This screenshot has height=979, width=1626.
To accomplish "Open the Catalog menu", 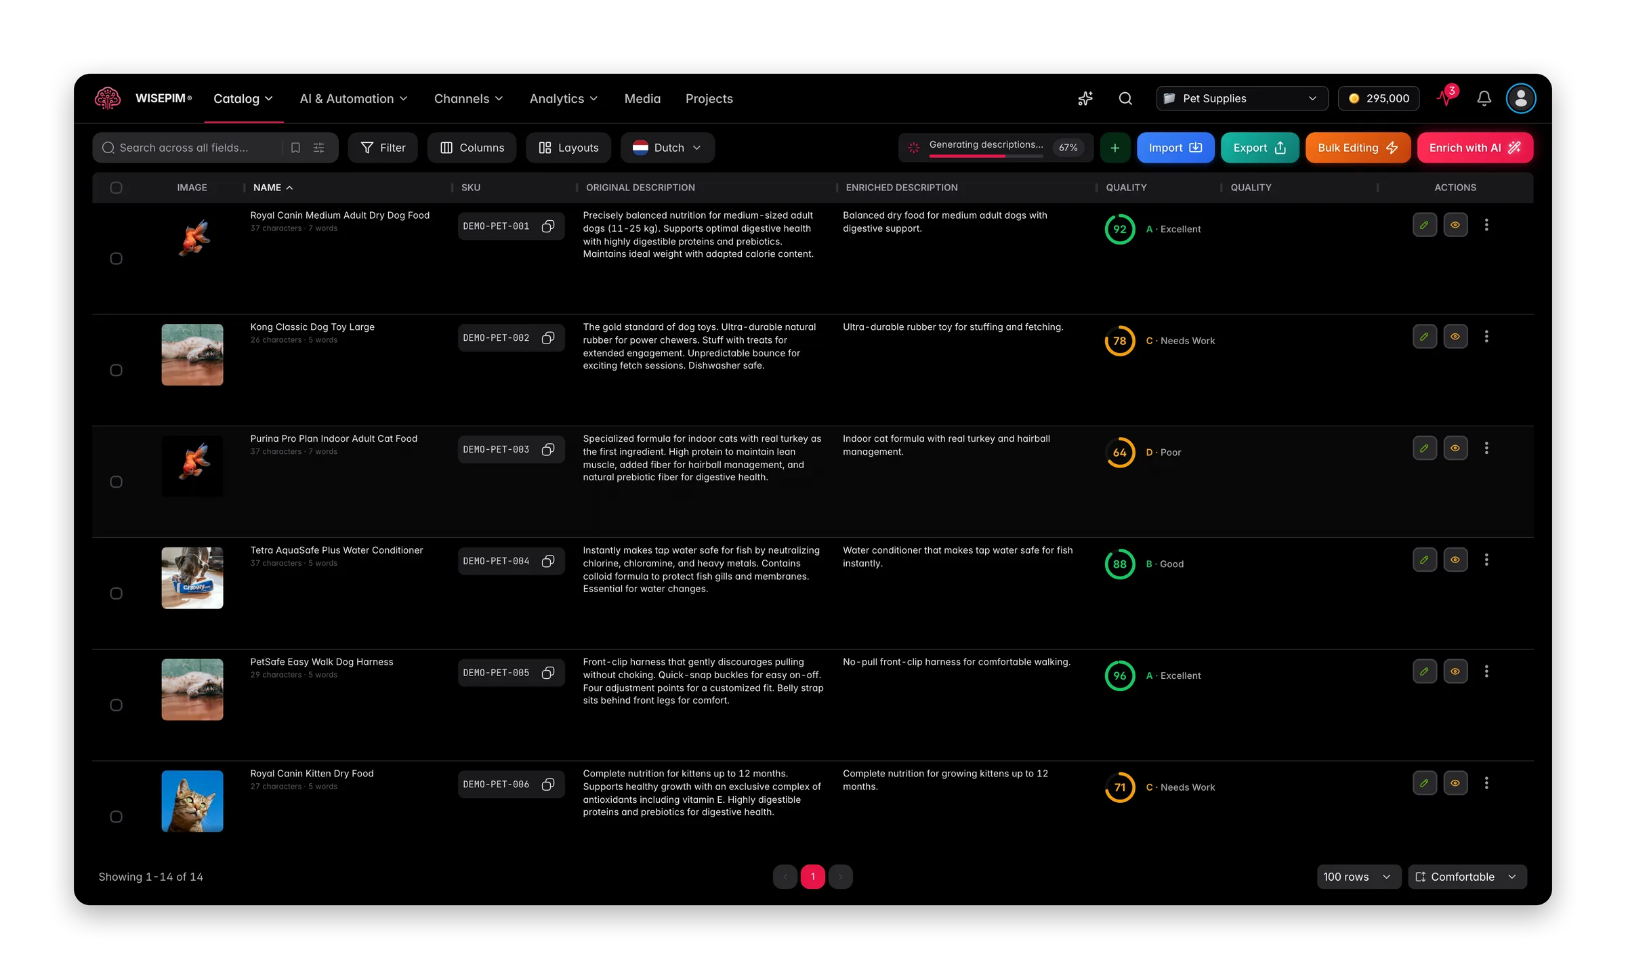I will pyautogui.click(x=243, y=99).
